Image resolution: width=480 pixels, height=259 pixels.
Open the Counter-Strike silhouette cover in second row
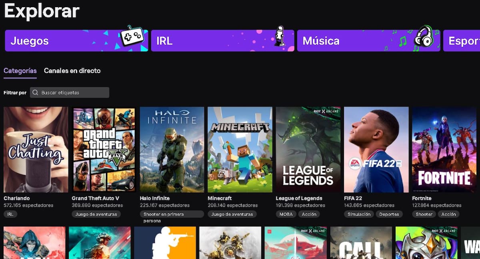(165, 243)
